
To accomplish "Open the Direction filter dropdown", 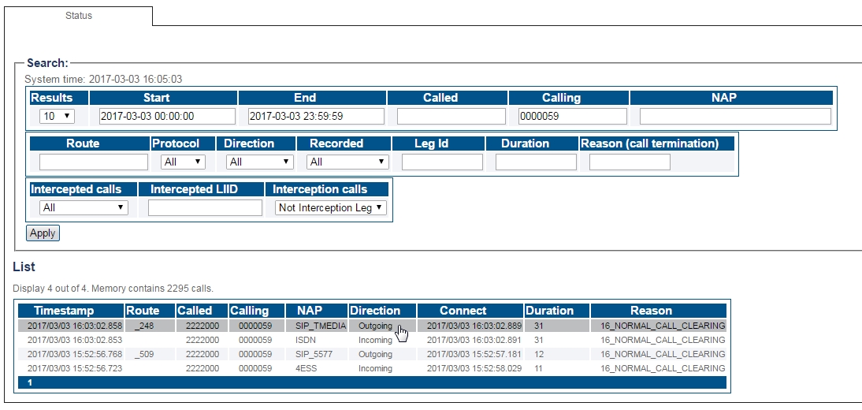I will 259,162.
